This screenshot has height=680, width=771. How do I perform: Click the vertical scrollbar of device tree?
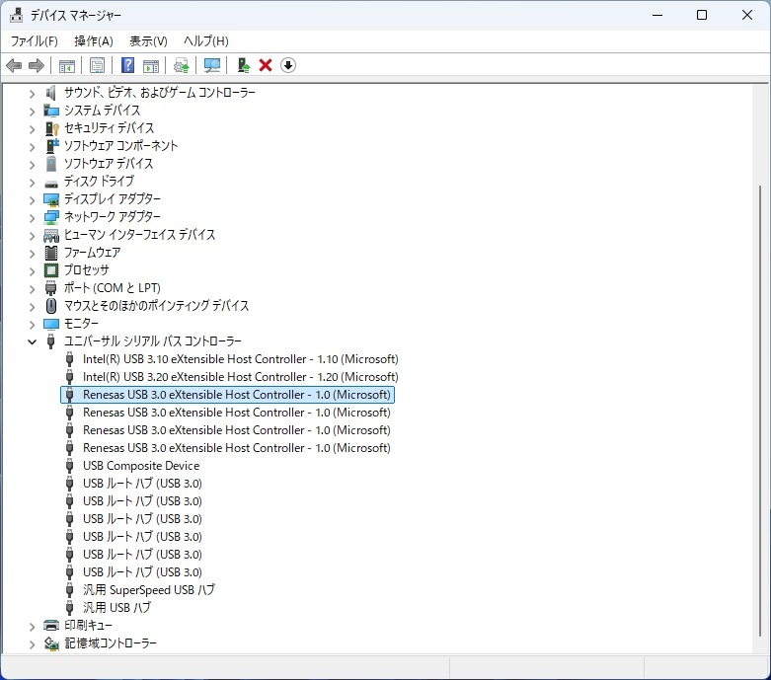[x=760, y=395]
